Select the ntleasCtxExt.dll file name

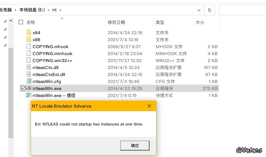point(49,75)
